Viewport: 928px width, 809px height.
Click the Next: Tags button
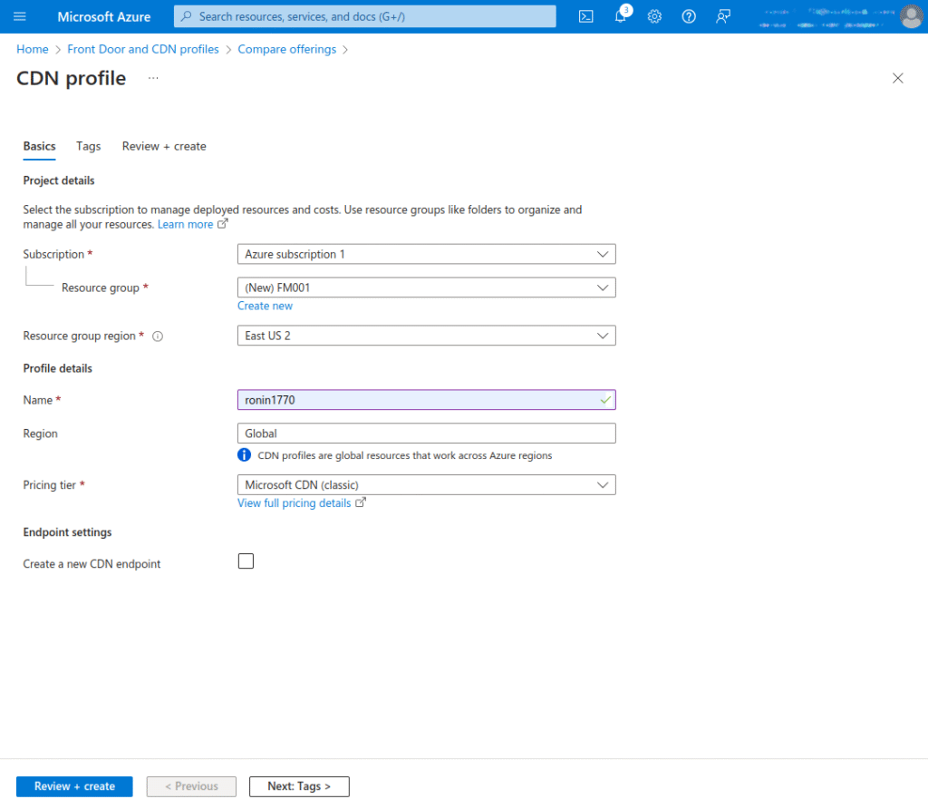299,786
